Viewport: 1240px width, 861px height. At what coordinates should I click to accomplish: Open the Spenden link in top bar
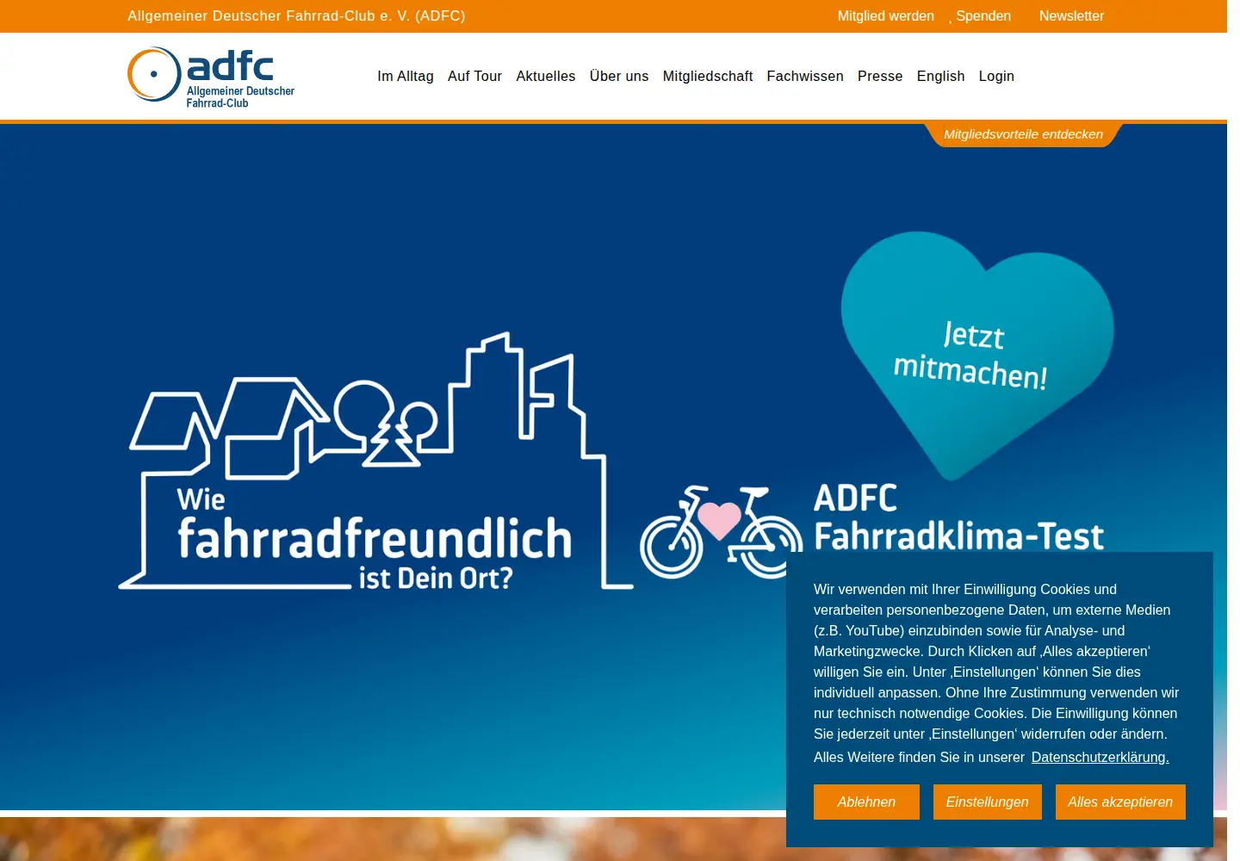point(983,15)
